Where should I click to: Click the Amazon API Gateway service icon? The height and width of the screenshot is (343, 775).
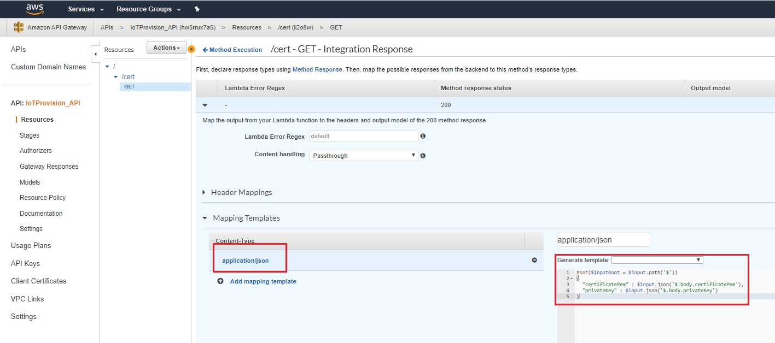pyautogui.click(x=19, y=27)
